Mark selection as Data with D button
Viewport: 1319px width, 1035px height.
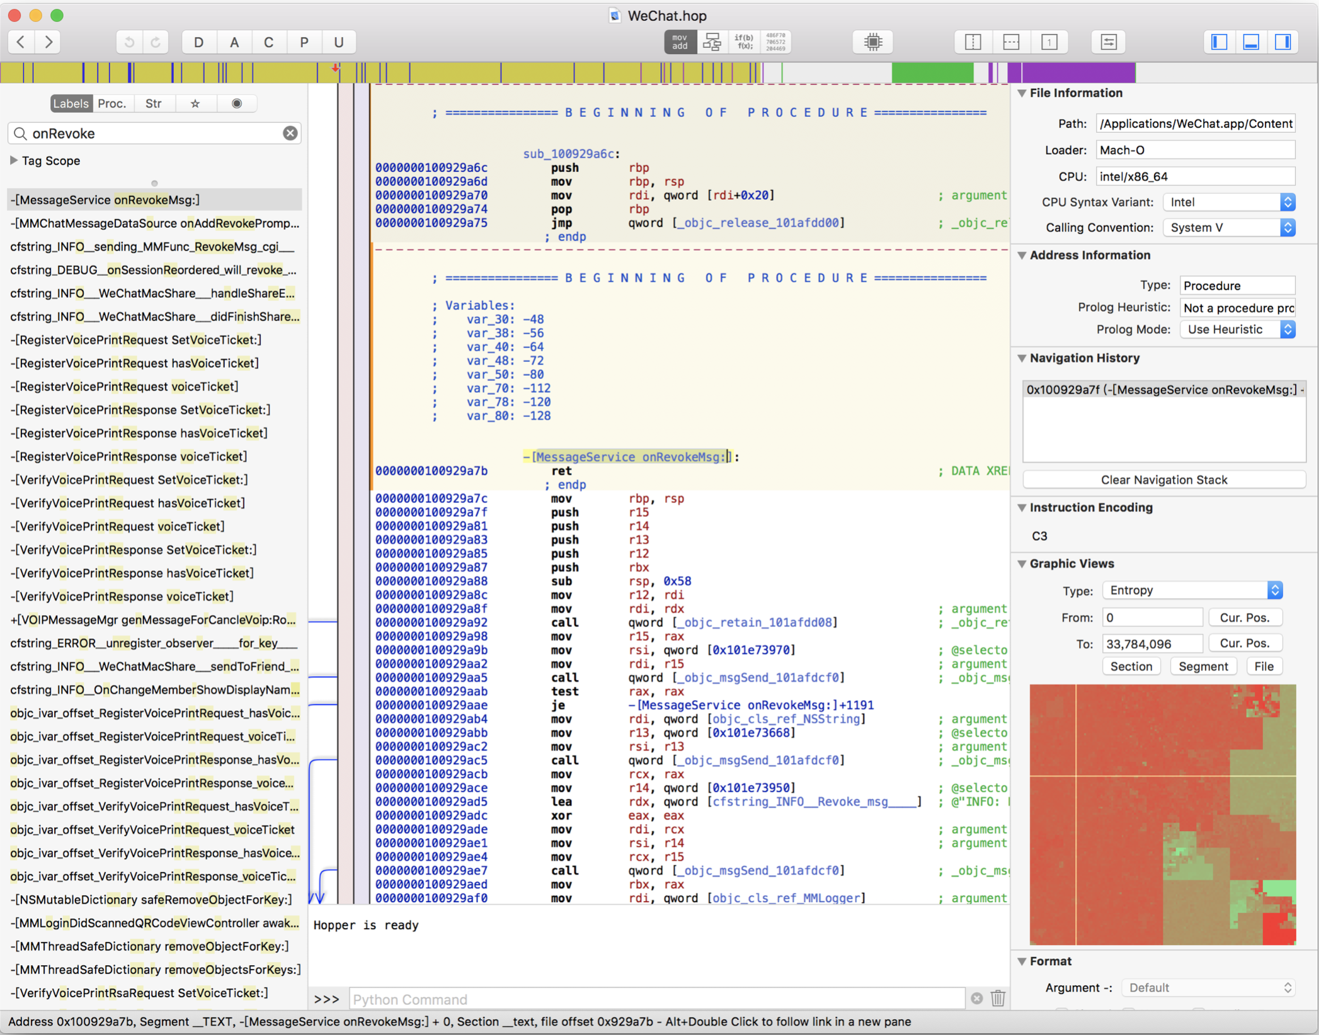pyautogui.click(x=199, y=42)
